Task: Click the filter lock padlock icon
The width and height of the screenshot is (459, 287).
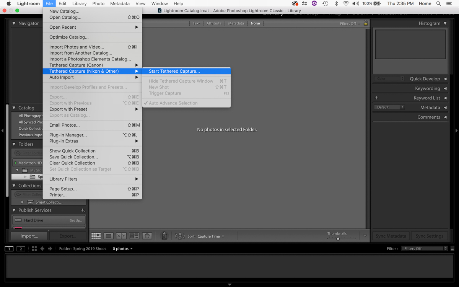Action: pyautogui.click(x=366, y=23)
